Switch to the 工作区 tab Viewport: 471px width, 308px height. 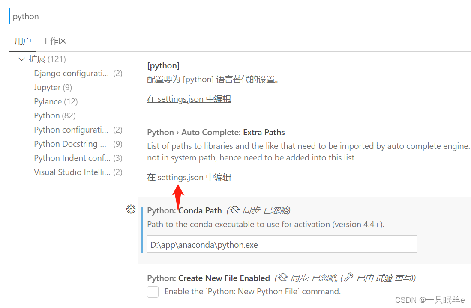(54, 41)
